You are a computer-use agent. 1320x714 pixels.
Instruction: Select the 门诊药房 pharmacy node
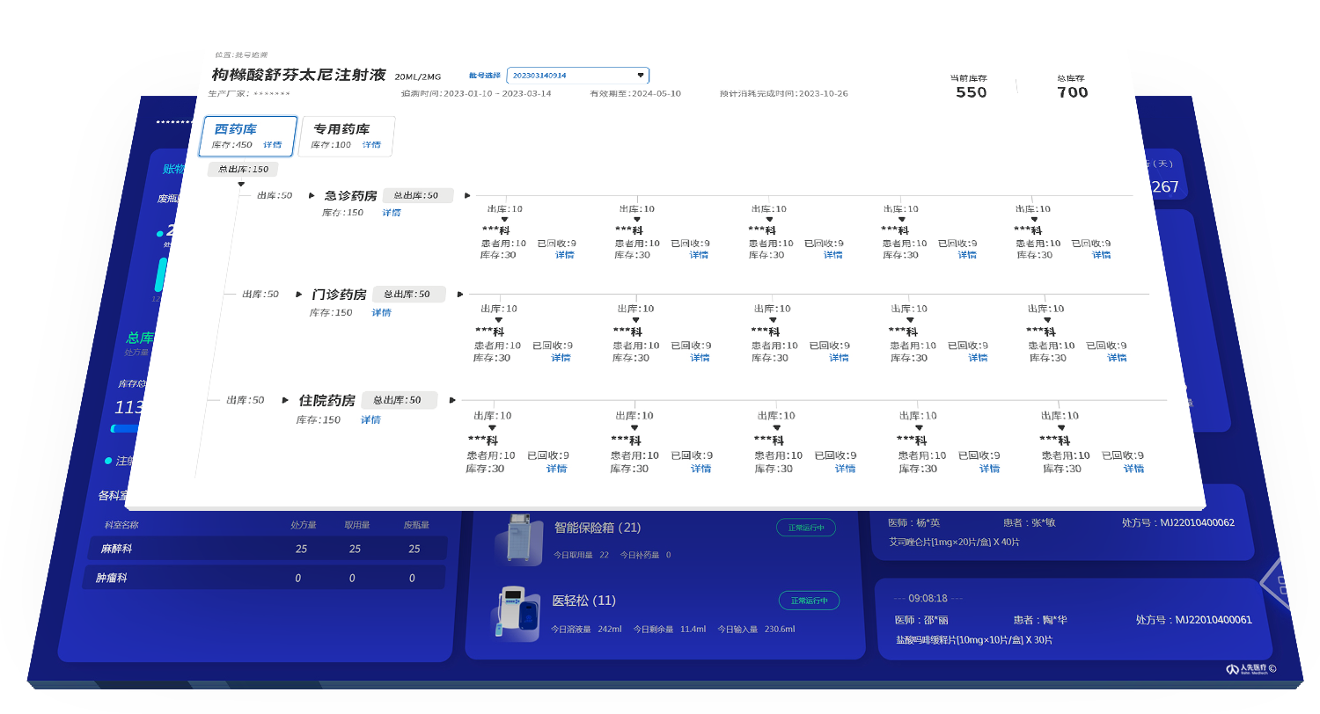[x=339, y=295]
